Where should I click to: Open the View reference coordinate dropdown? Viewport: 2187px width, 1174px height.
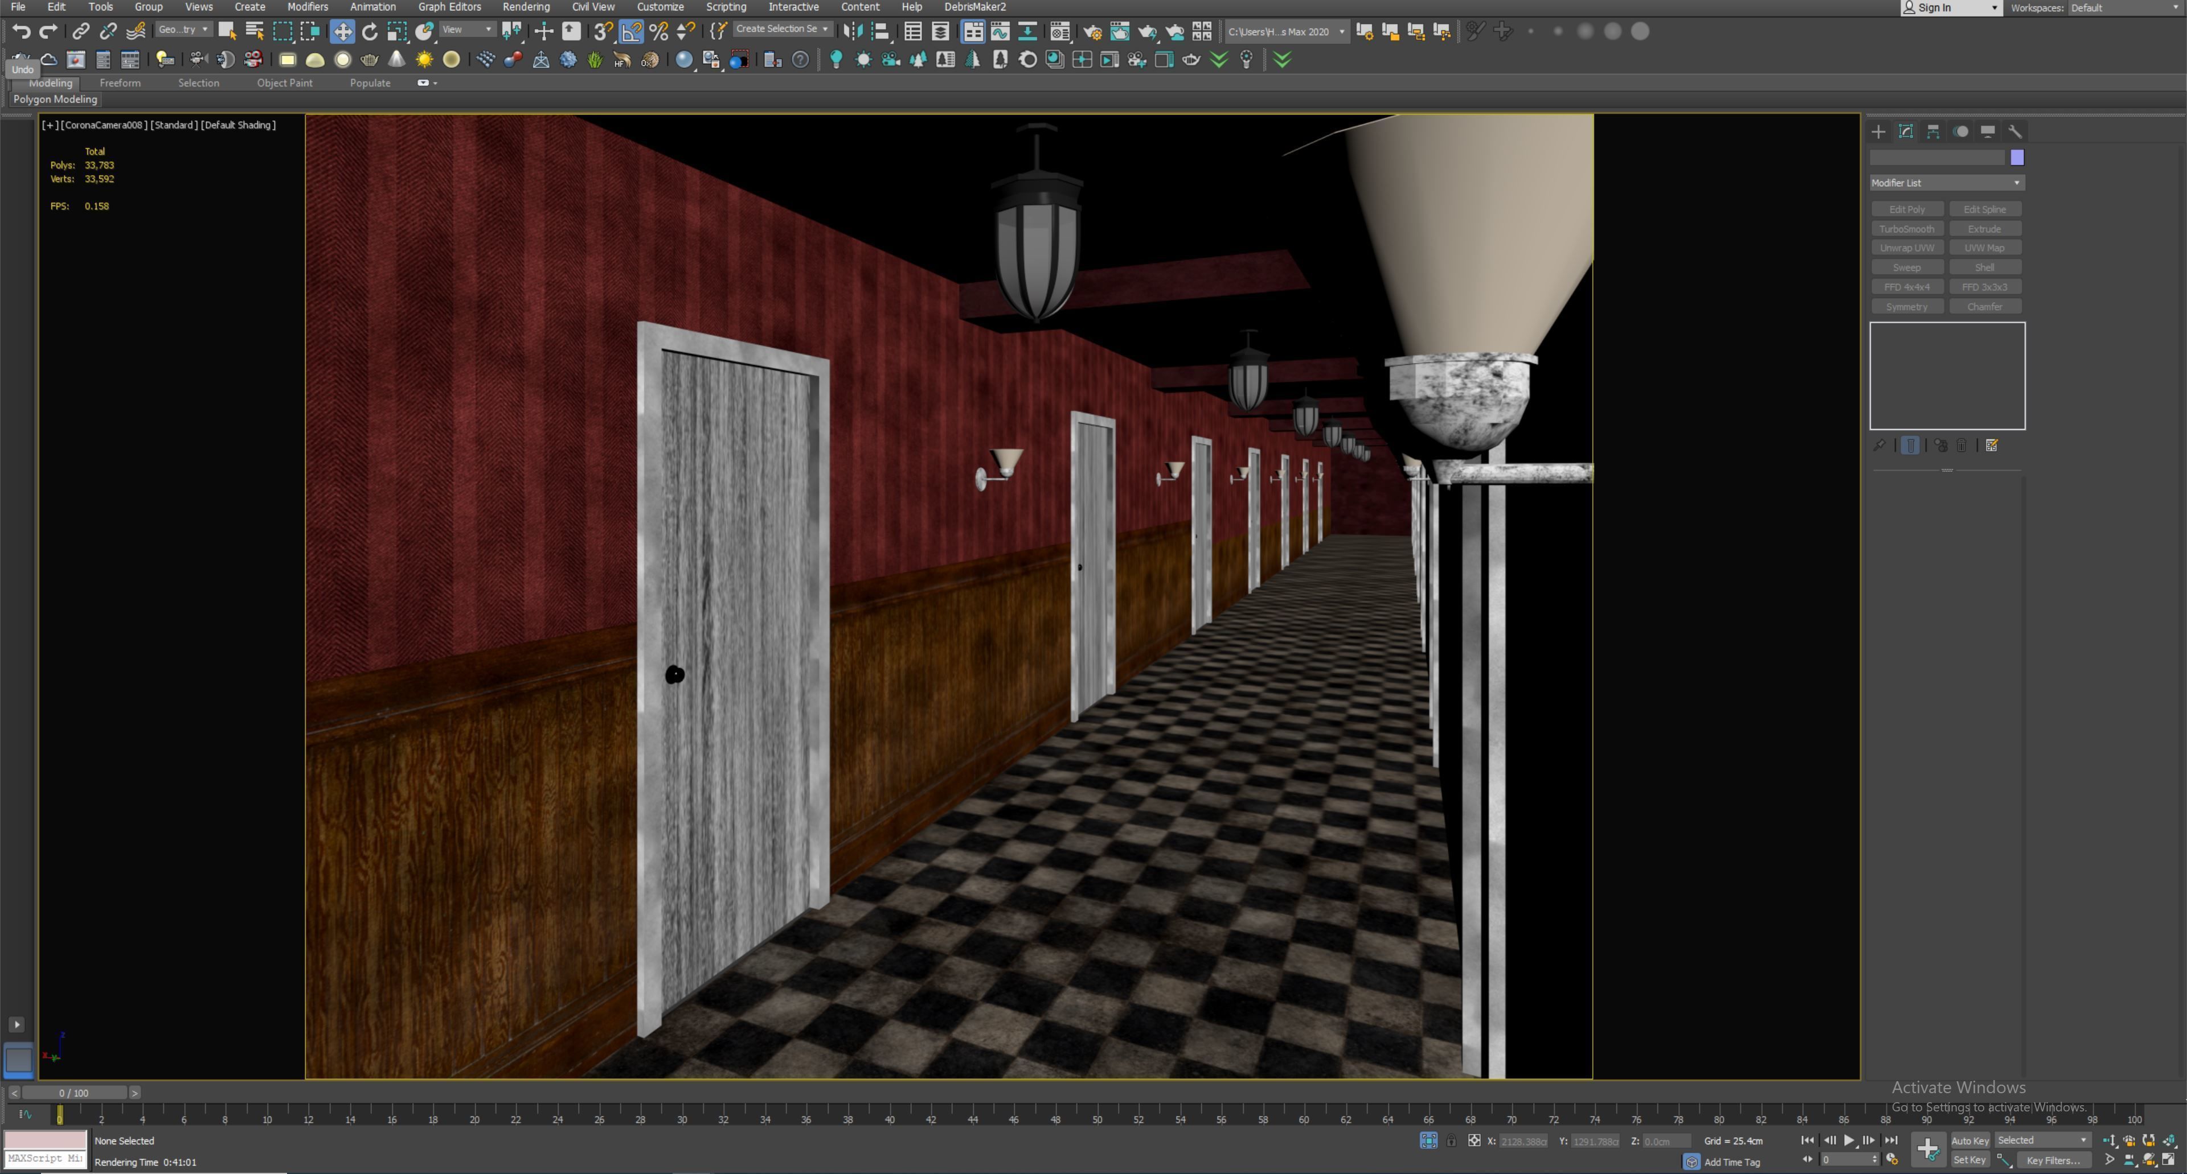click(467, 30)
